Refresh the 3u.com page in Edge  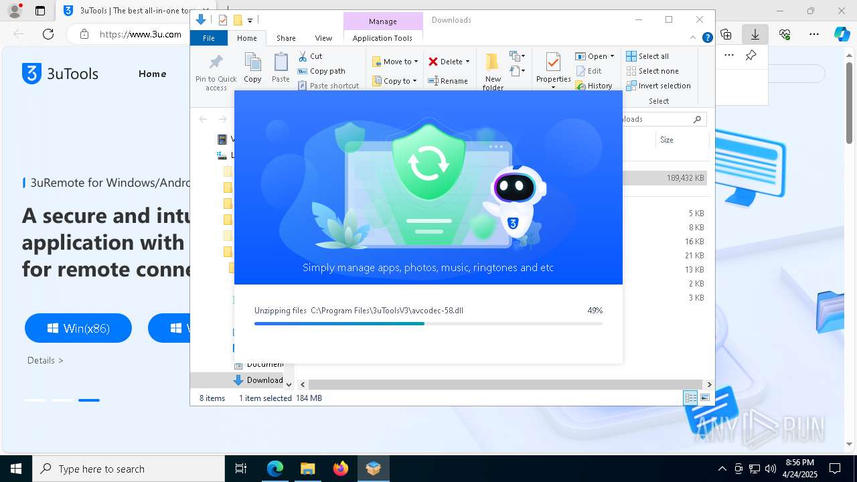(x=48, y=34)
